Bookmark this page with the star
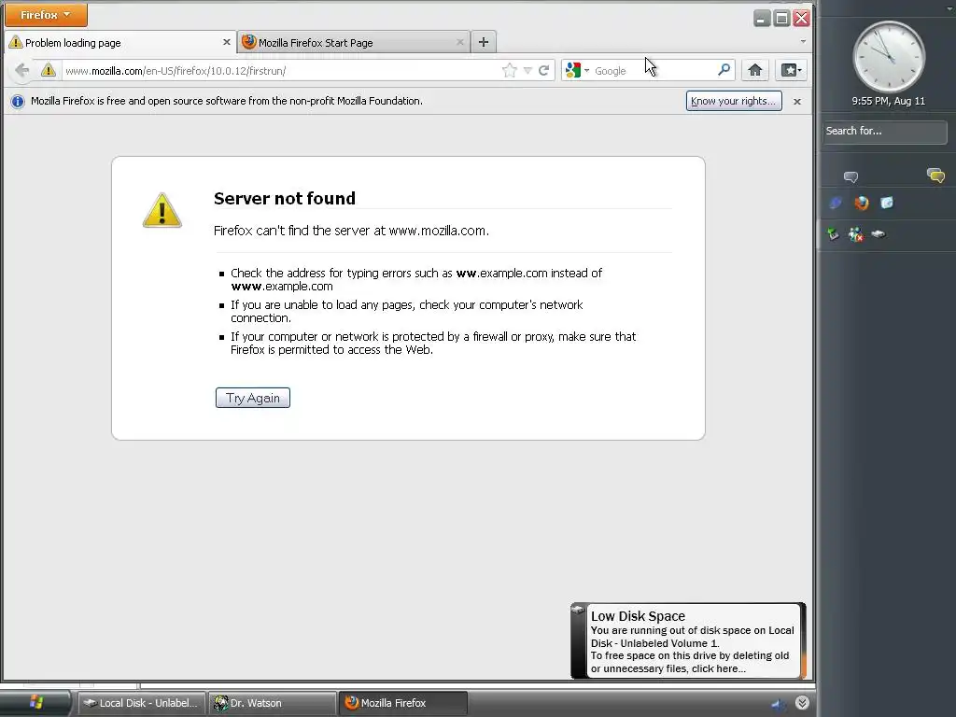 (x=509, y=71)
